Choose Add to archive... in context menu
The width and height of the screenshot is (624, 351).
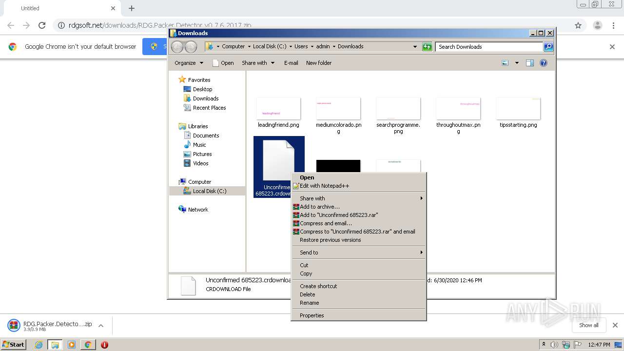click(359, 207)
